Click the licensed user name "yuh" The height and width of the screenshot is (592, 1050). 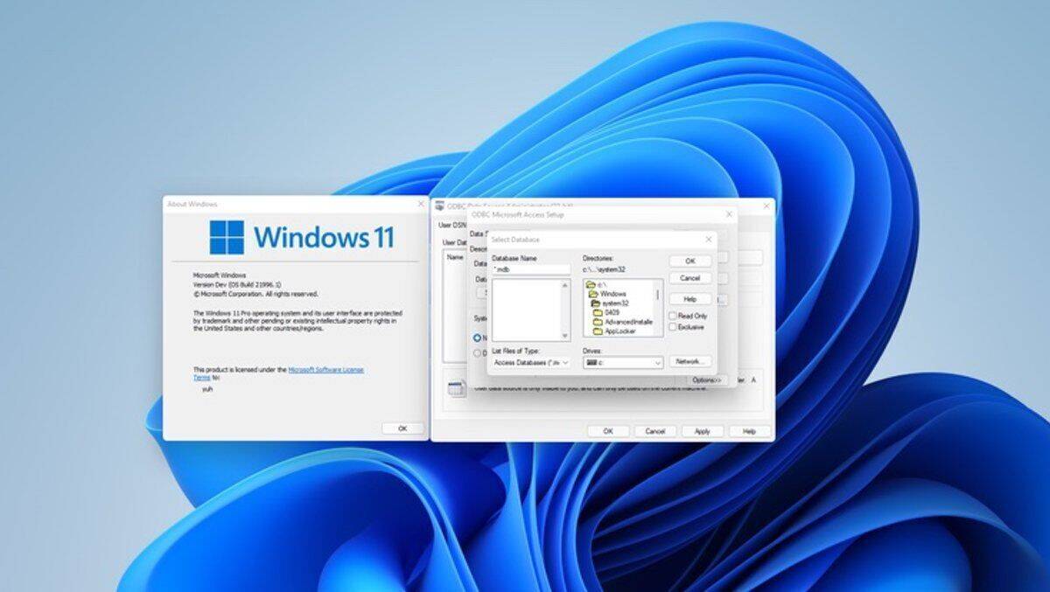tap(207, 389)
